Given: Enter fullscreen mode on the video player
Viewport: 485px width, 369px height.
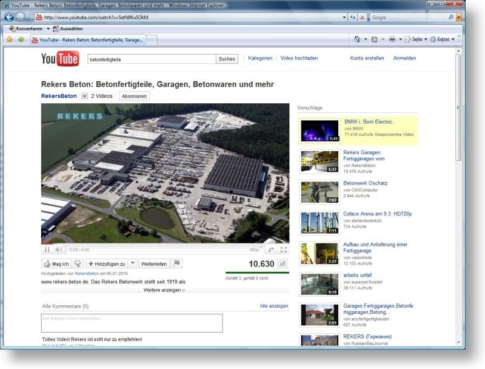Looking at the screenshot, I should pos(284,249).
